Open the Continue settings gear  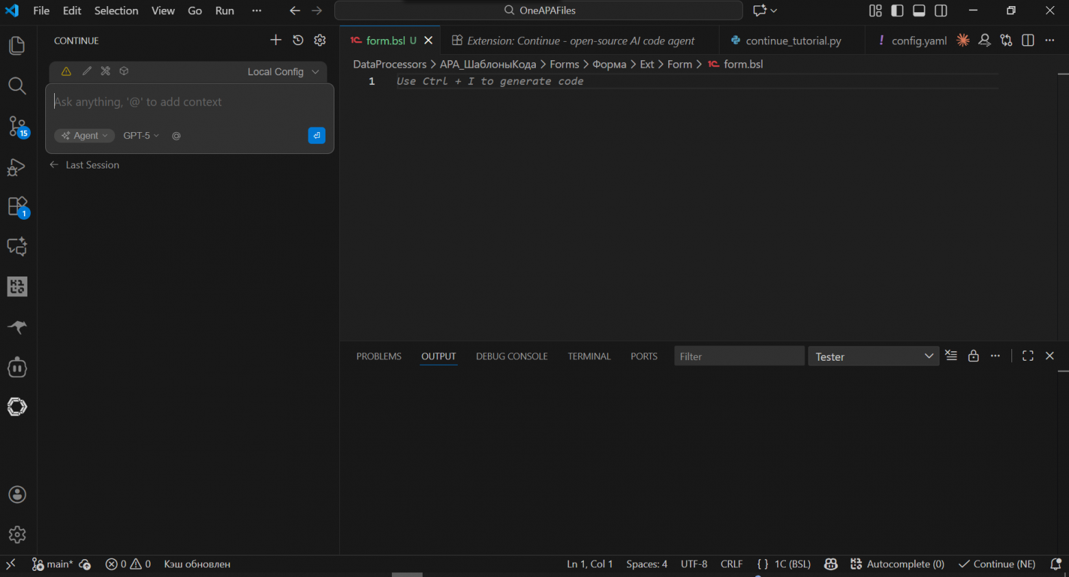pos(319,40)
